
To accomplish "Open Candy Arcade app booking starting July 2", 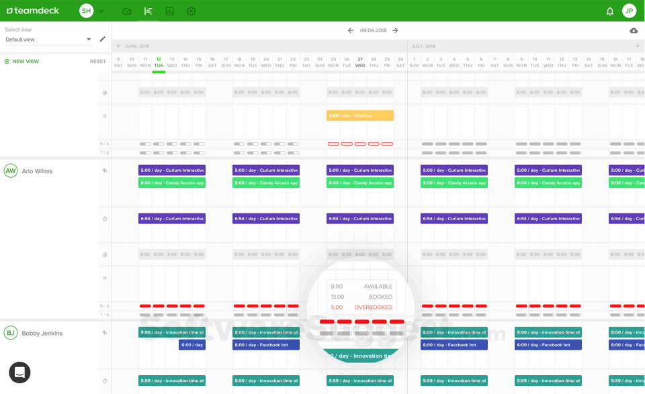I will click(x=454, y=183).
